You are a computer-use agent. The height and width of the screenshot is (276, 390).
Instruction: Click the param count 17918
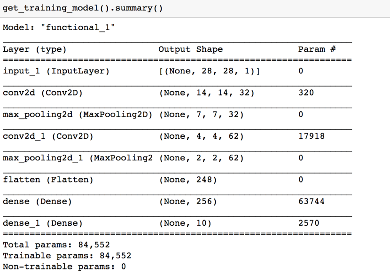(x=312, y=136)
